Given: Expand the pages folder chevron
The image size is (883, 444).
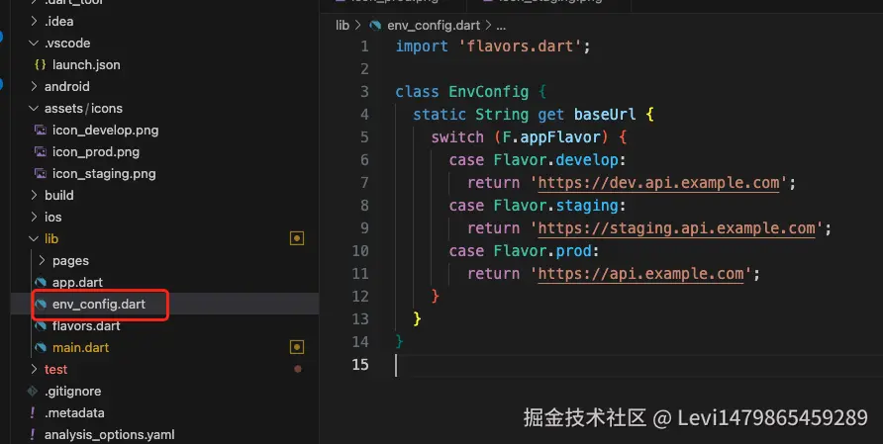Looking at the screenshot, I should tap(42, 260).
